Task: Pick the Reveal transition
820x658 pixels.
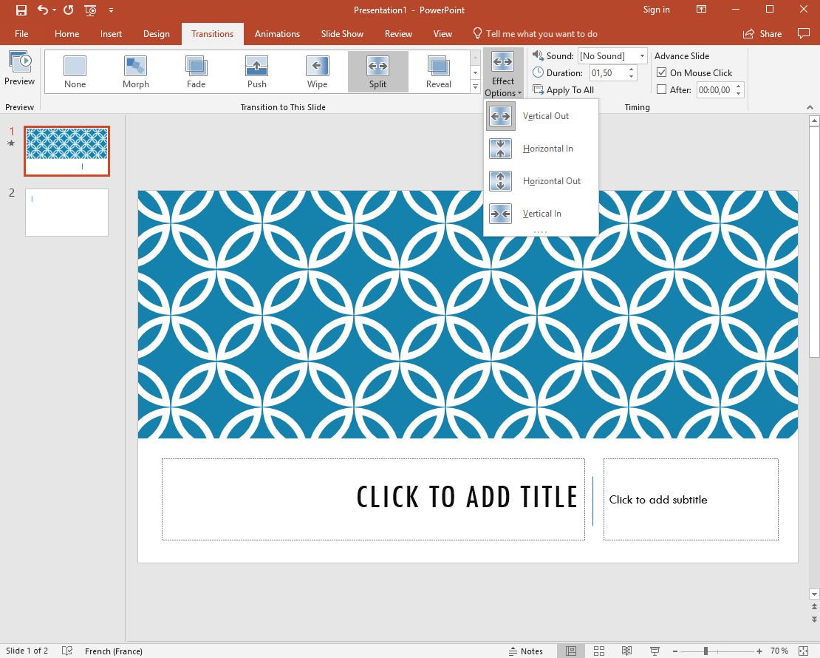Action: click(438, 72)
